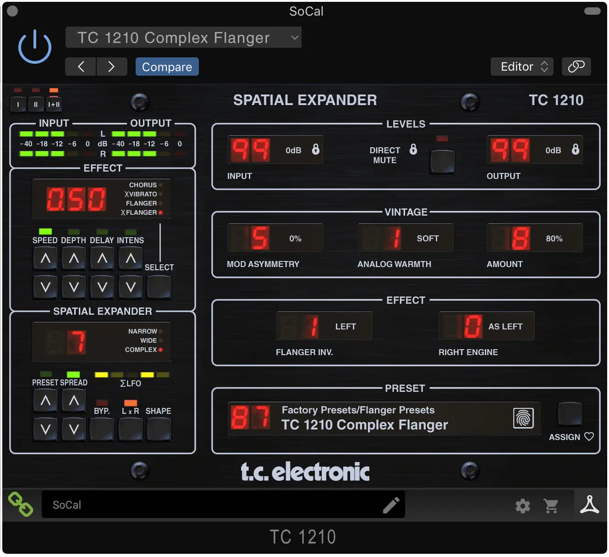Go to next preset with right arrow
The image size is (609, 557).
coord(111,67)
